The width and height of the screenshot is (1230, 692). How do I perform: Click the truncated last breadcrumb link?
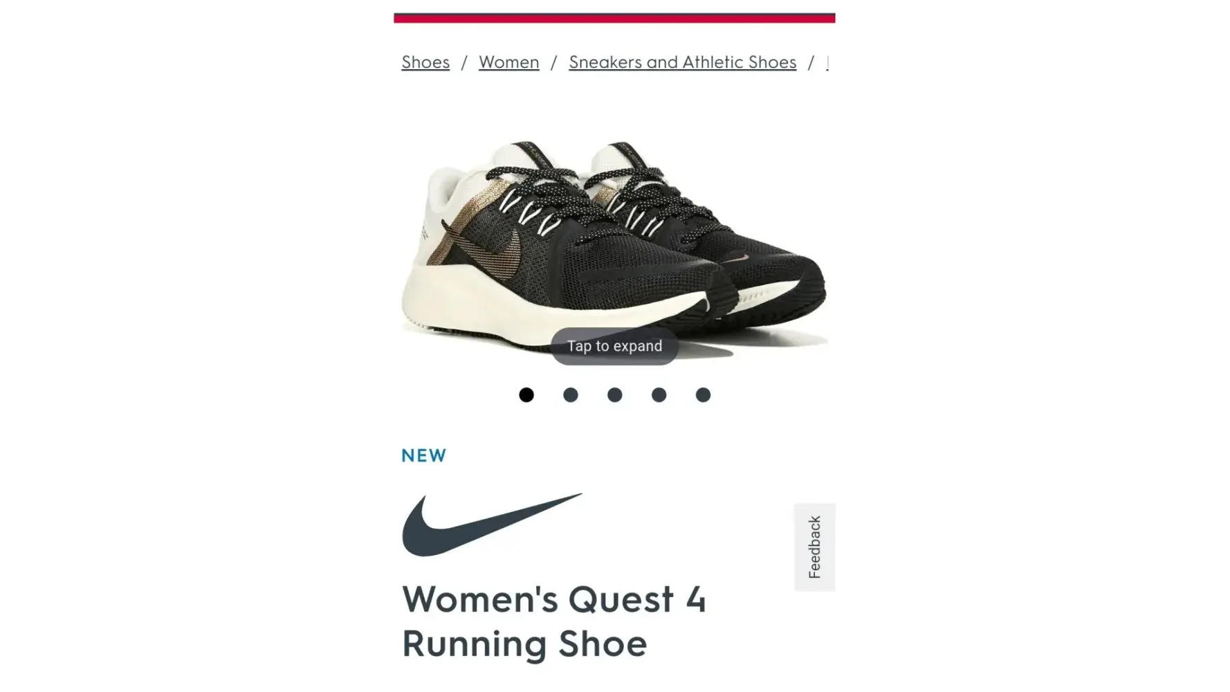click(x=828, y=62)
